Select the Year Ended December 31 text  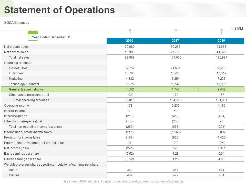[52, 37]
